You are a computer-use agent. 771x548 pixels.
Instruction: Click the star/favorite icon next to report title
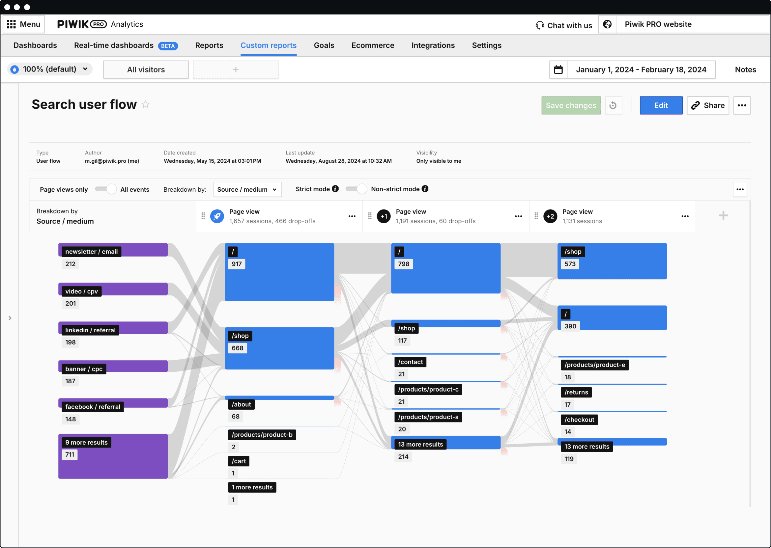[x=146, y=105]
